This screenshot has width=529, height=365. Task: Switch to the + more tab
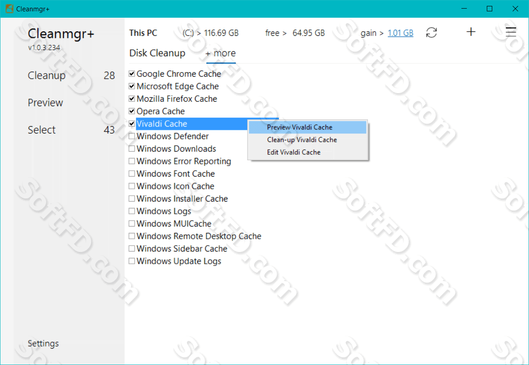tap(220, 54)
